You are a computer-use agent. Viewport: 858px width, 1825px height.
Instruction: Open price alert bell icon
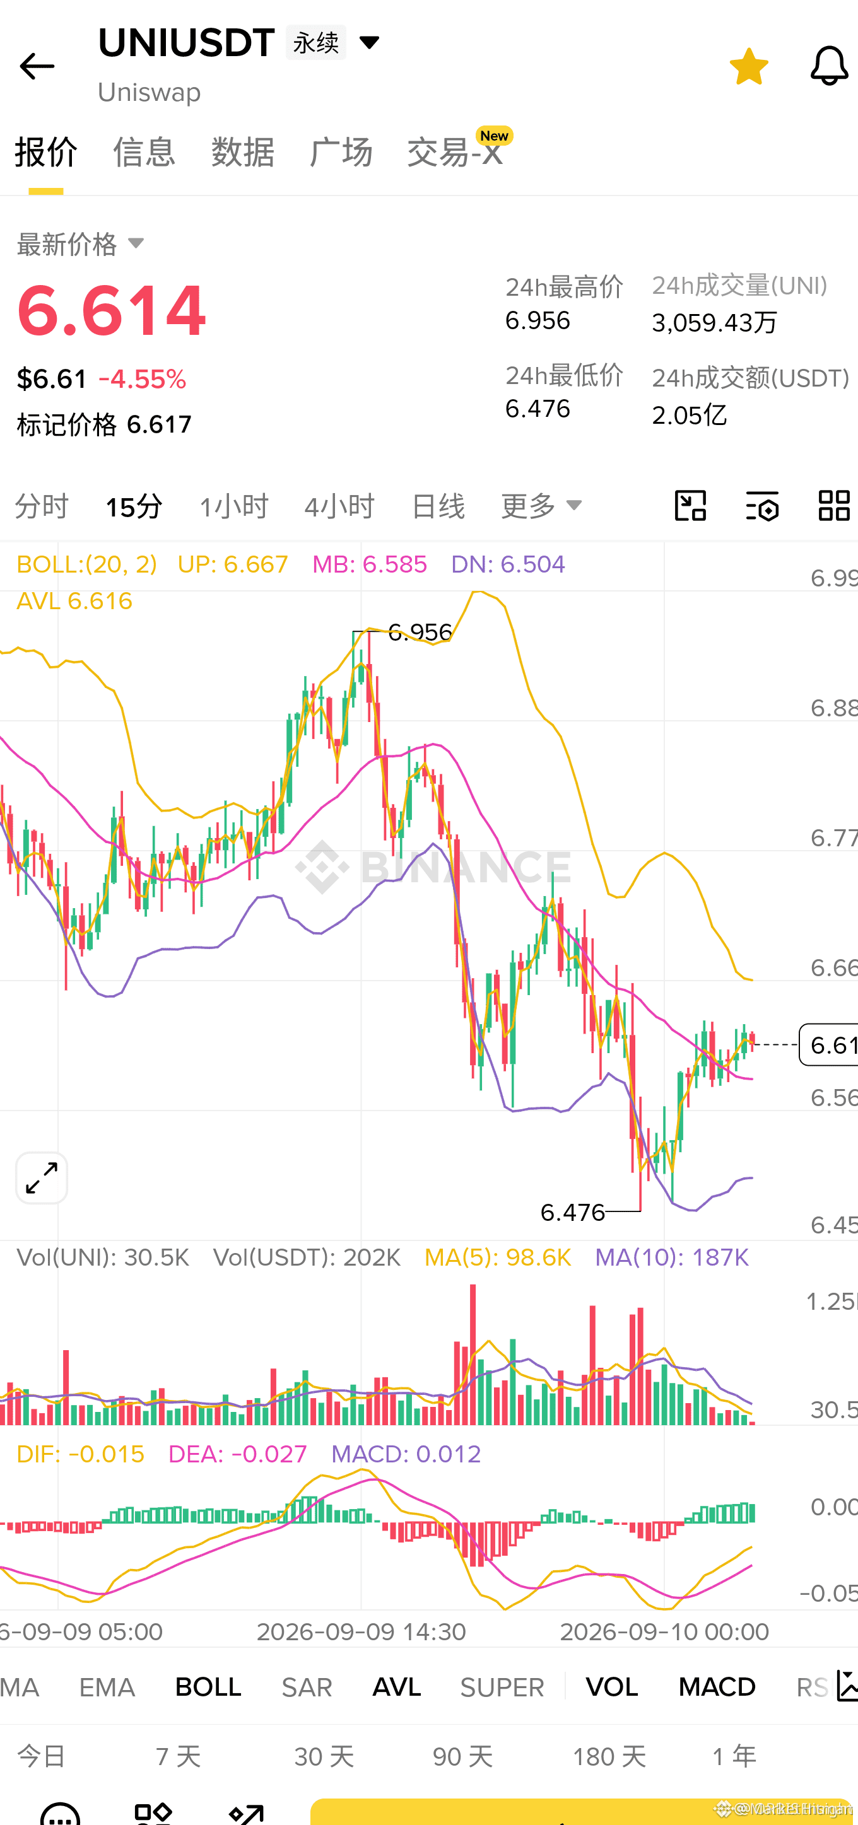829,67
